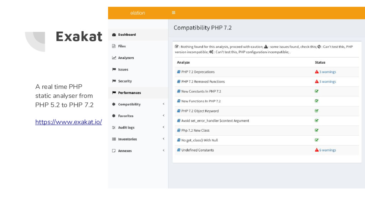365x205 pixels.
Task: Click book icon beside New Functions In PHP 7.2
Action: pos(179,101)
